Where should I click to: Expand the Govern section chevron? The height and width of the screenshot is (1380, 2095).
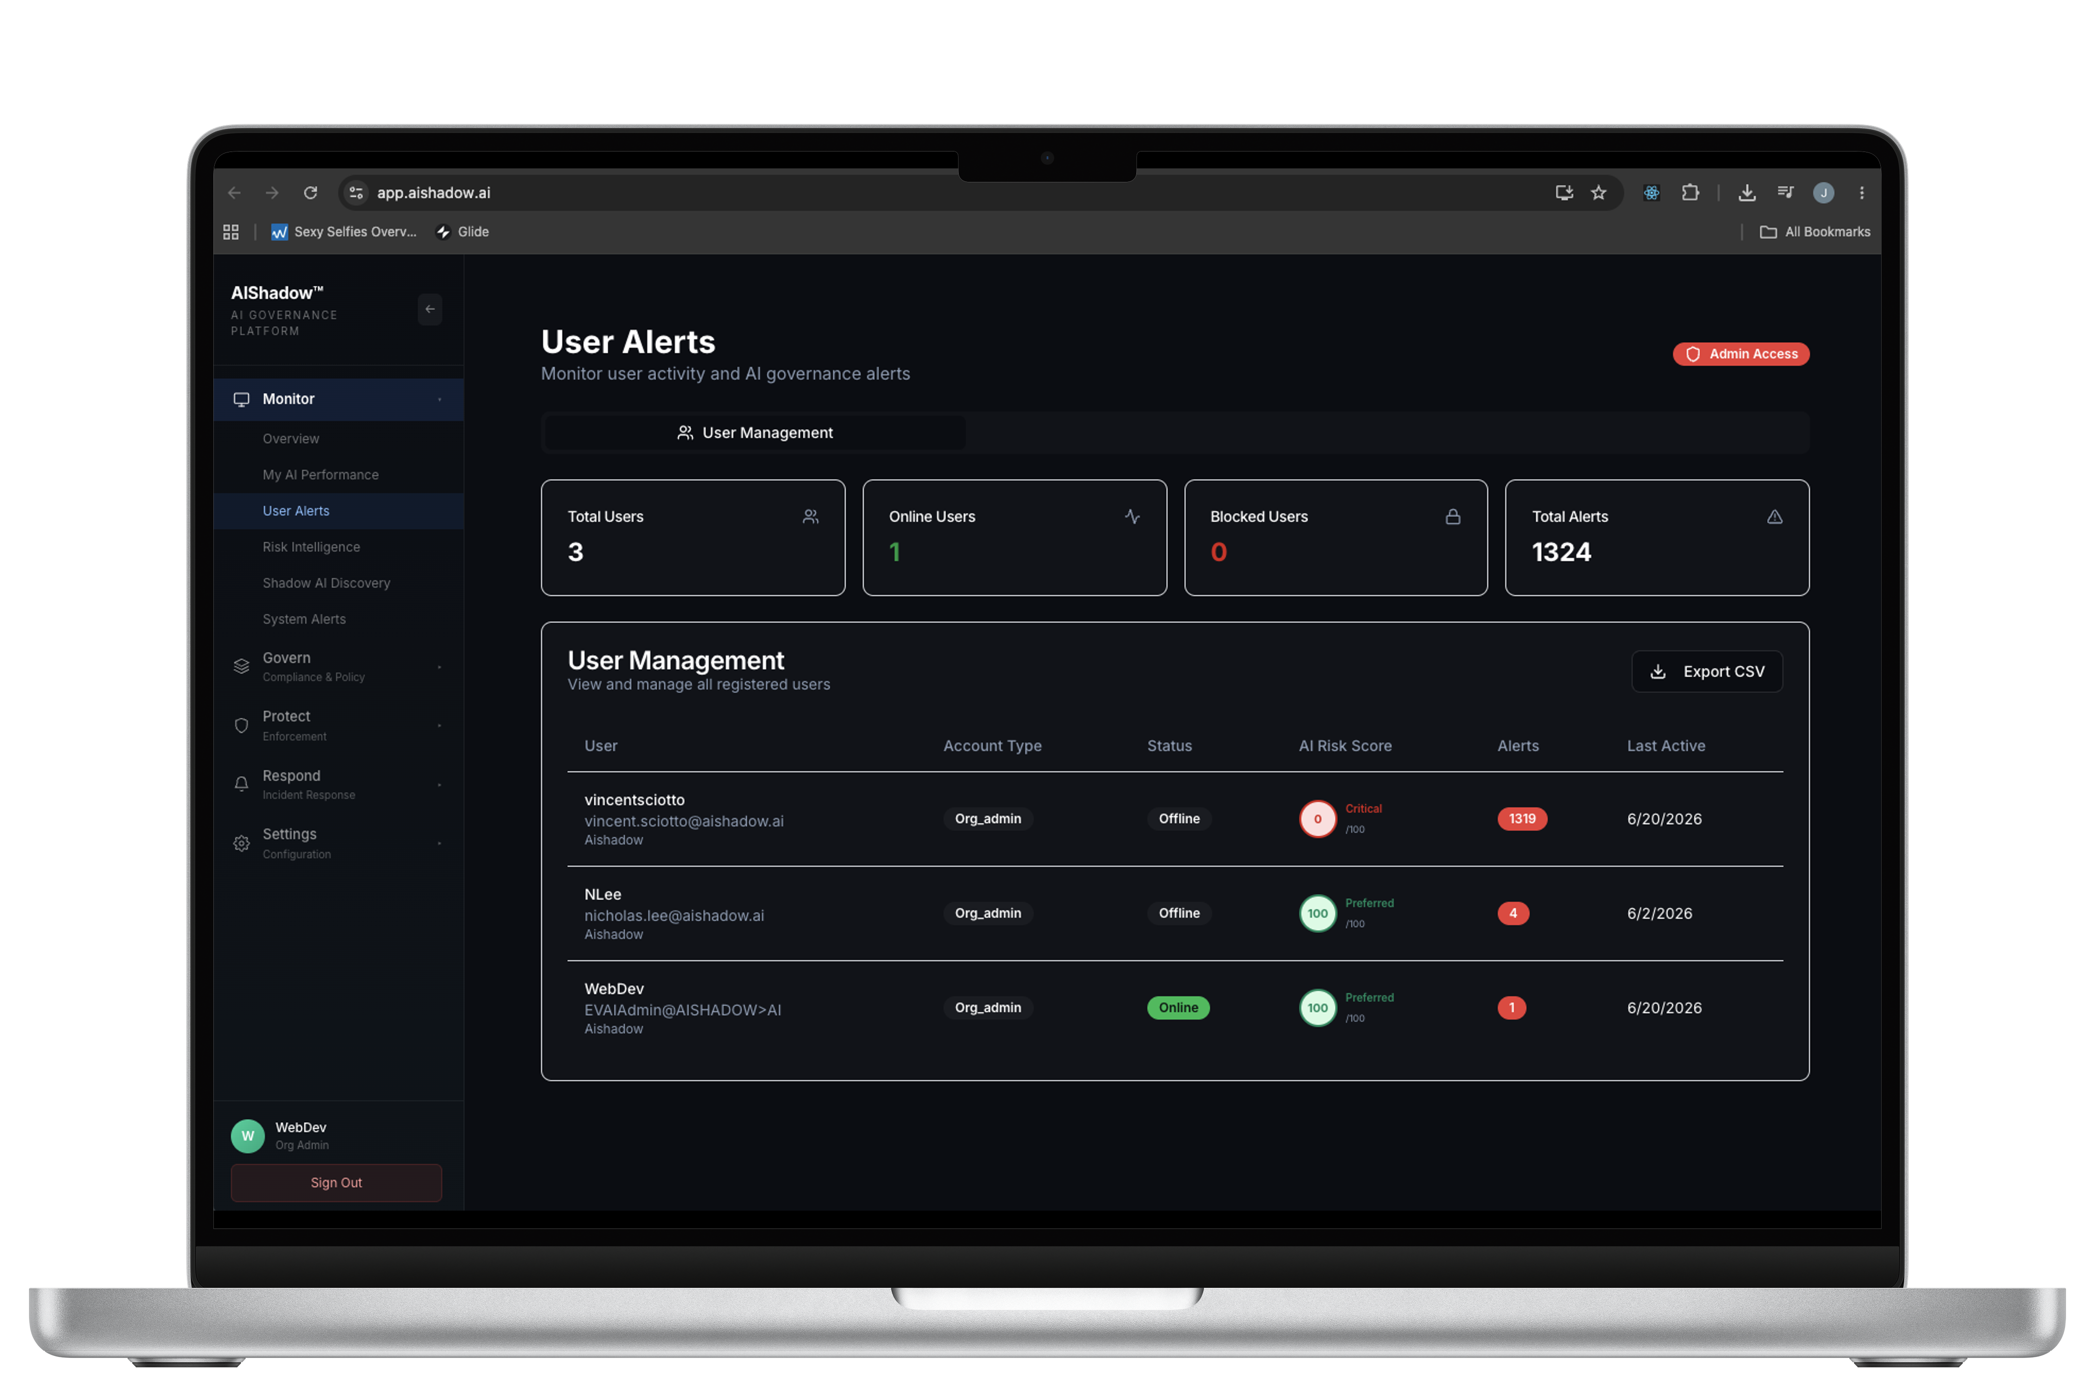pyautogui.click(x=439, y=666)
